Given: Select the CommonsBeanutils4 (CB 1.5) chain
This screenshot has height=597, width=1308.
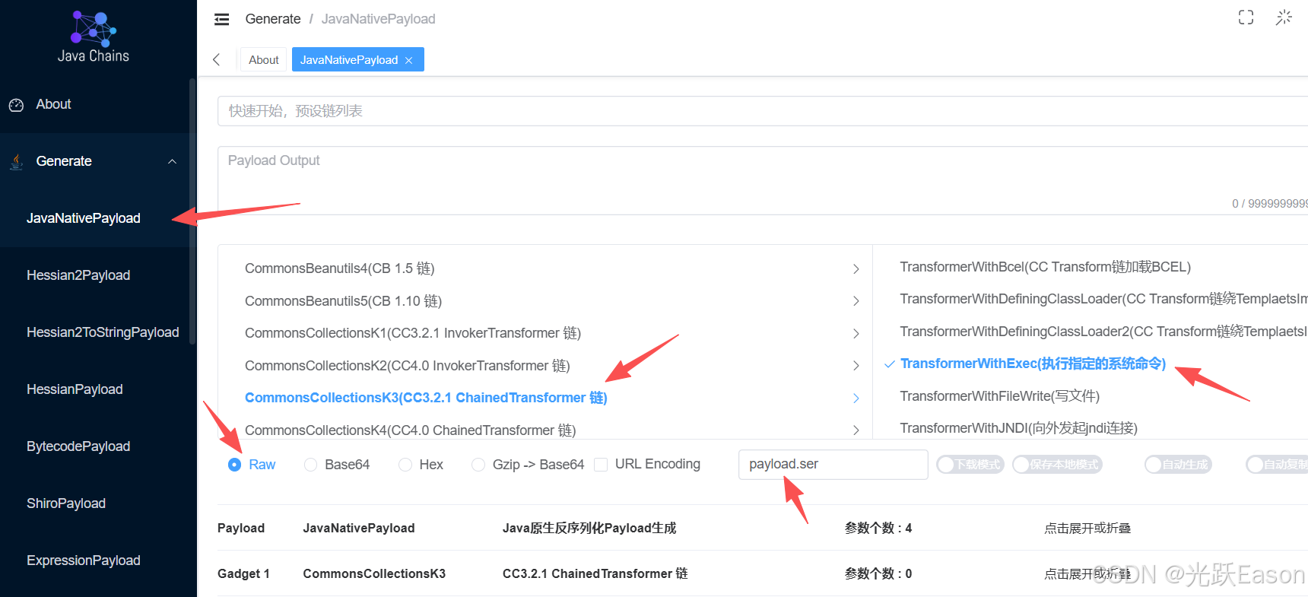Looking at the screenshot, I should tap(340, 268).
